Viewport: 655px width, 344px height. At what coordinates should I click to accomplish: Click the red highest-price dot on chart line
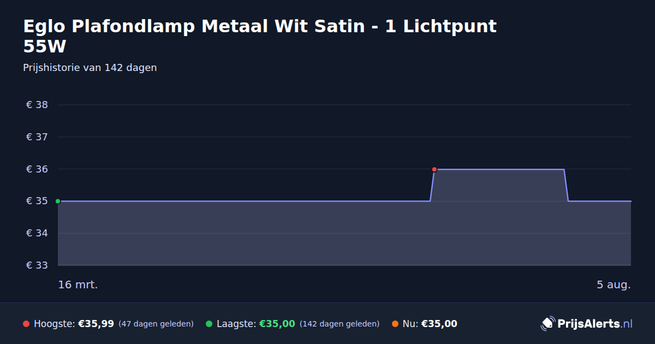coord(434,169)
